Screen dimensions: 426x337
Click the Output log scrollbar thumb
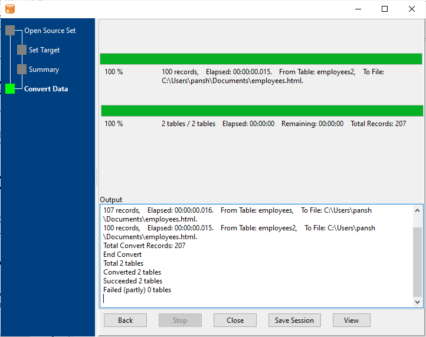(x=418, y=261)
